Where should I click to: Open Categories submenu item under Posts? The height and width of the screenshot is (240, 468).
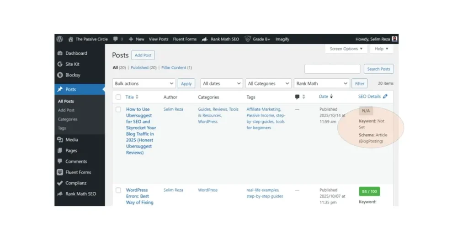(68, 119)
